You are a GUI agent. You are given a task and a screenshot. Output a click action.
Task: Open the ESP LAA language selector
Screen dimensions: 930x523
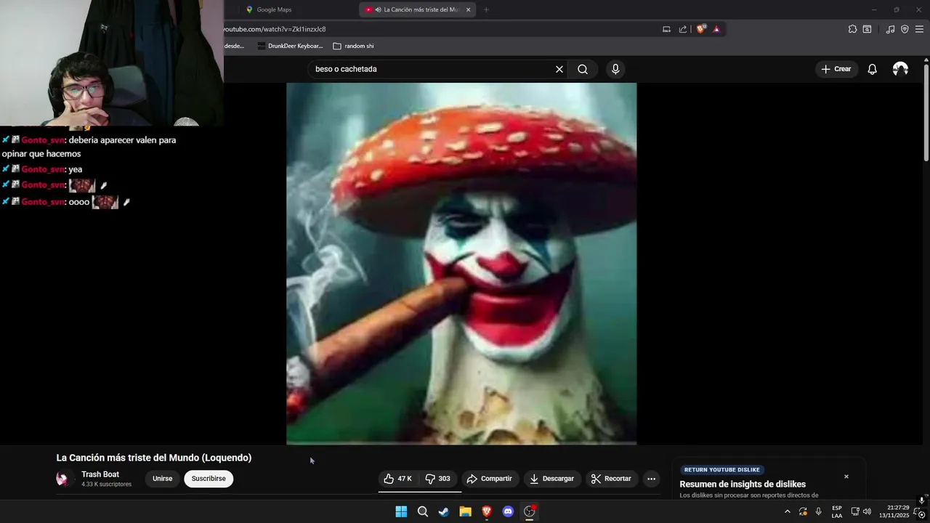coord(837,511)
